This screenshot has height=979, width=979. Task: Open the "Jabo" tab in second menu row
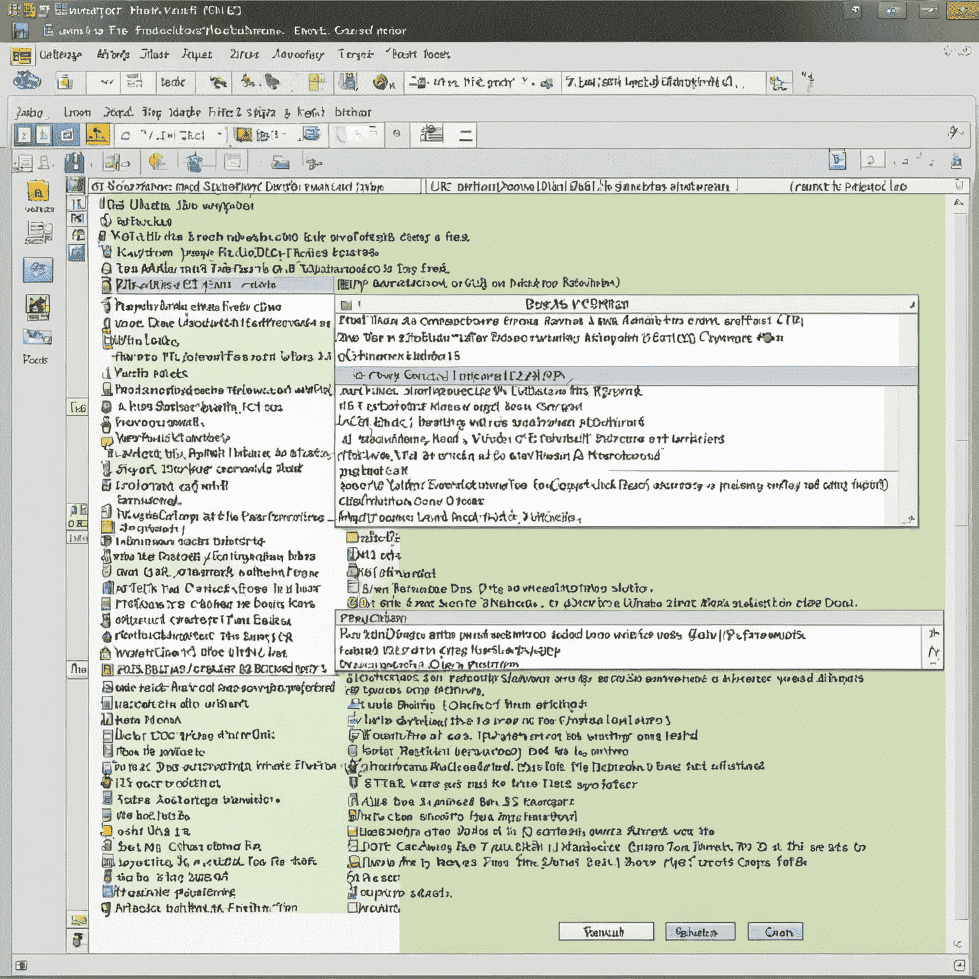click(29, 113)
